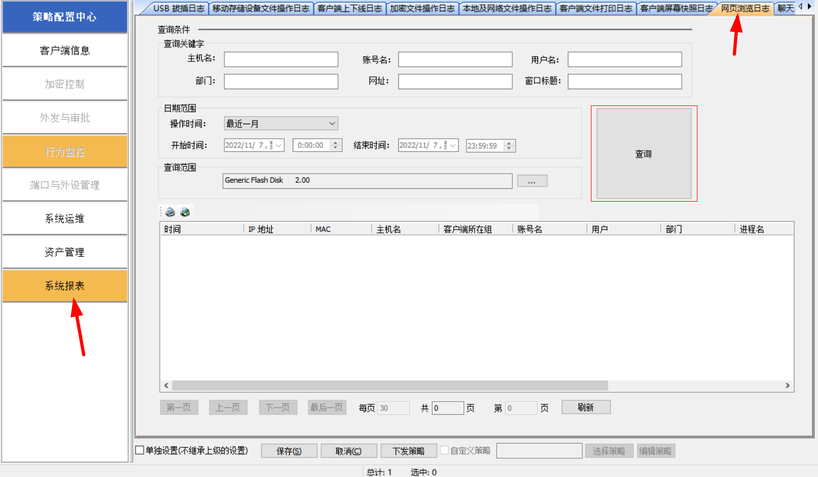Switch to the USB 拔插日志 tab
818x477 pixels.
[178, 9]
